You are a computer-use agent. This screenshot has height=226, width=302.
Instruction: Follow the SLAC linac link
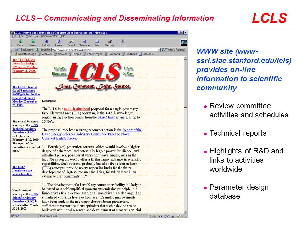pyautogui.click(x=106, y=117)
